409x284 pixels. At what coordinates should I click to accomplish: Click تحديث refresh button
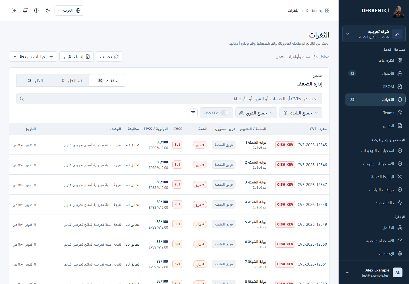point(109,57)
